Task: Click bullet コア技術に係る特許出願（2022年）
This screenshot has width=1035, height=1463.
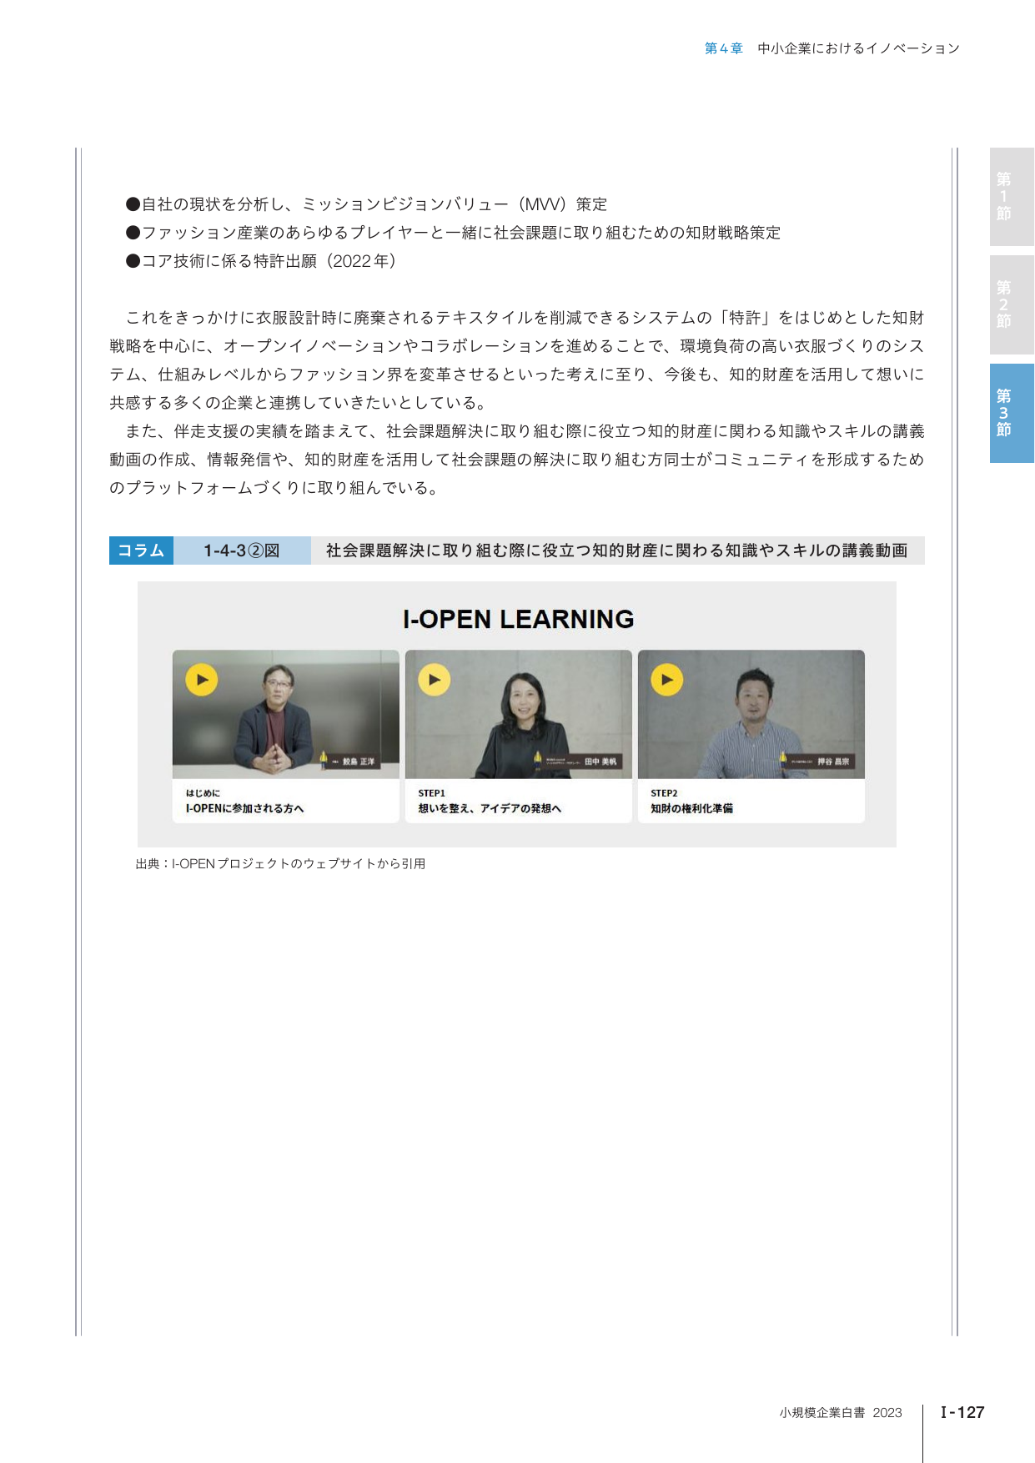Action: click(x=261, y=261)
